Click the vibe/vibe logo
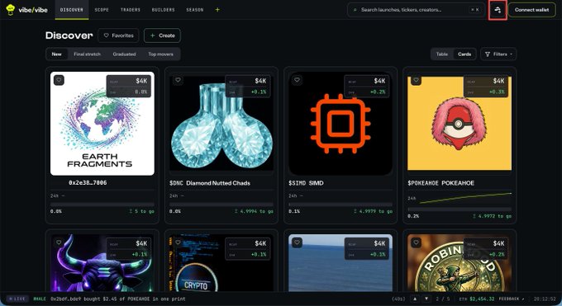 click(x=27, y=10)
